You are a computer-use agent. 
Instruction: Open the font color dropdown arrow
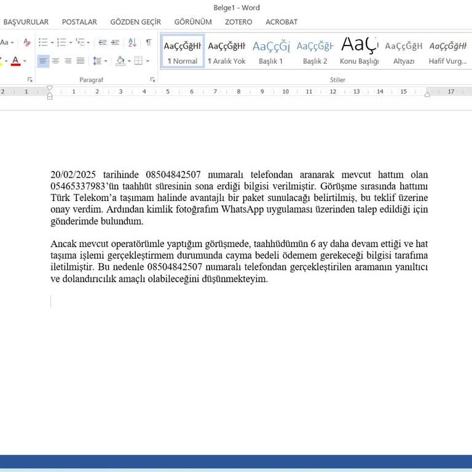click(x=25, y=61)
